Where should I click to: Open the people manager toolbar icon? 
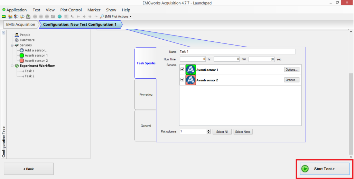pyautogui.click(x=10, y=17)
